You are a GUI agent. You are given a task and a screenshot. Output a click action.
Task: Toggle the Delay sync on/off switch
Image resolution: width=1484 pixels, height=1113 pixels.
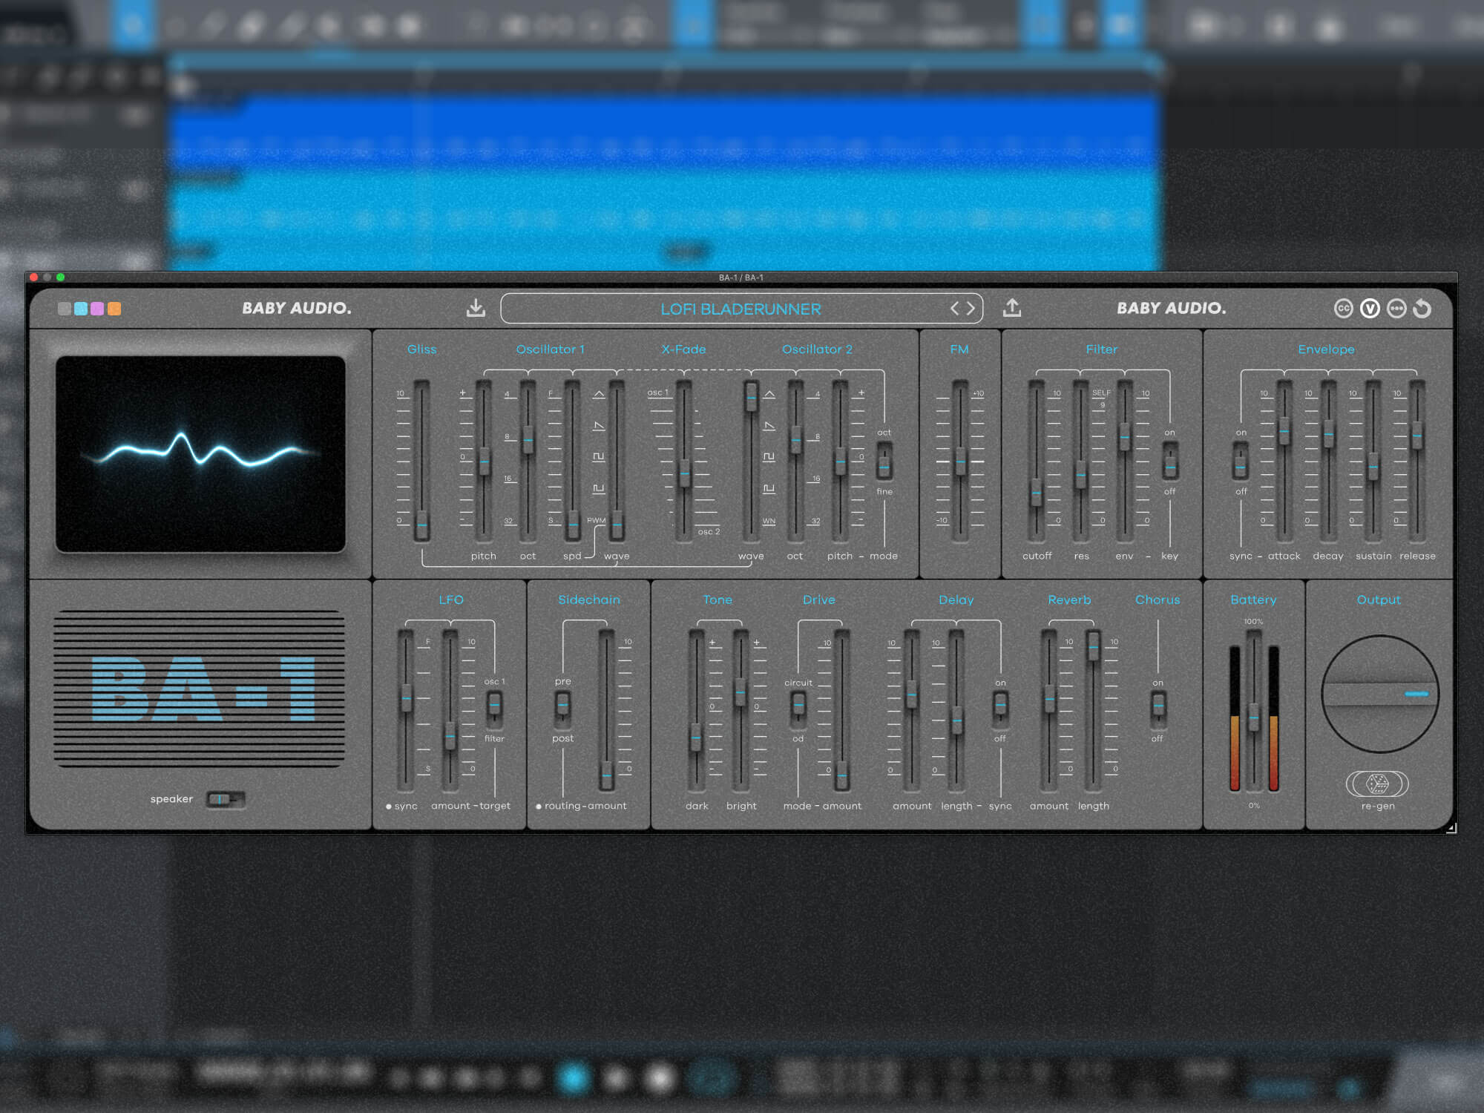(1000, 705)
